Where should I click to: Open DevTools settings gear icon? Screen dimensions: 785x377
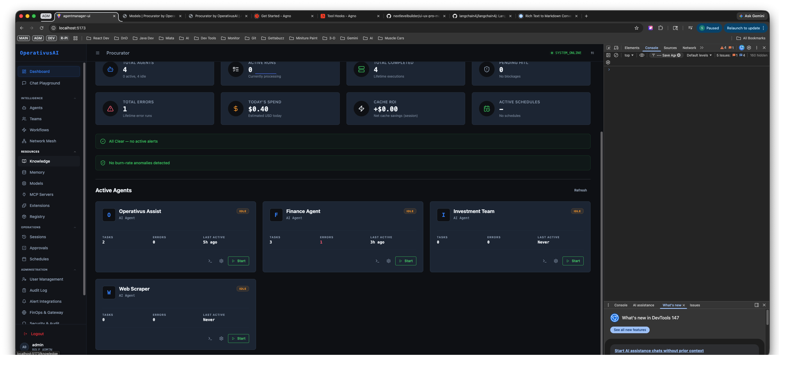point(749,48)
